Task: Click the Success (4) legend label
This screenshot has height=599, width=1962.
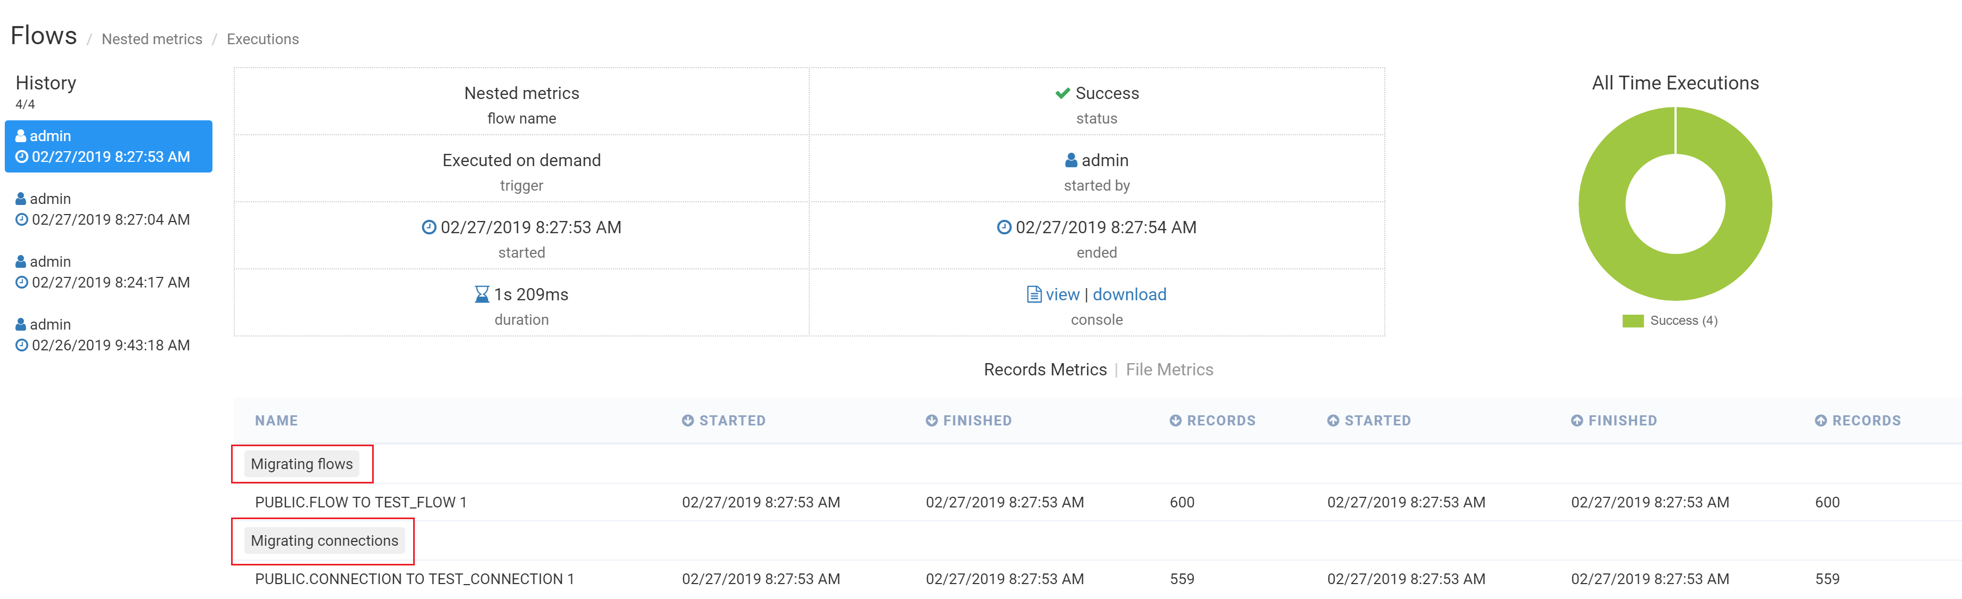Action: click(x=1683, y=321)
